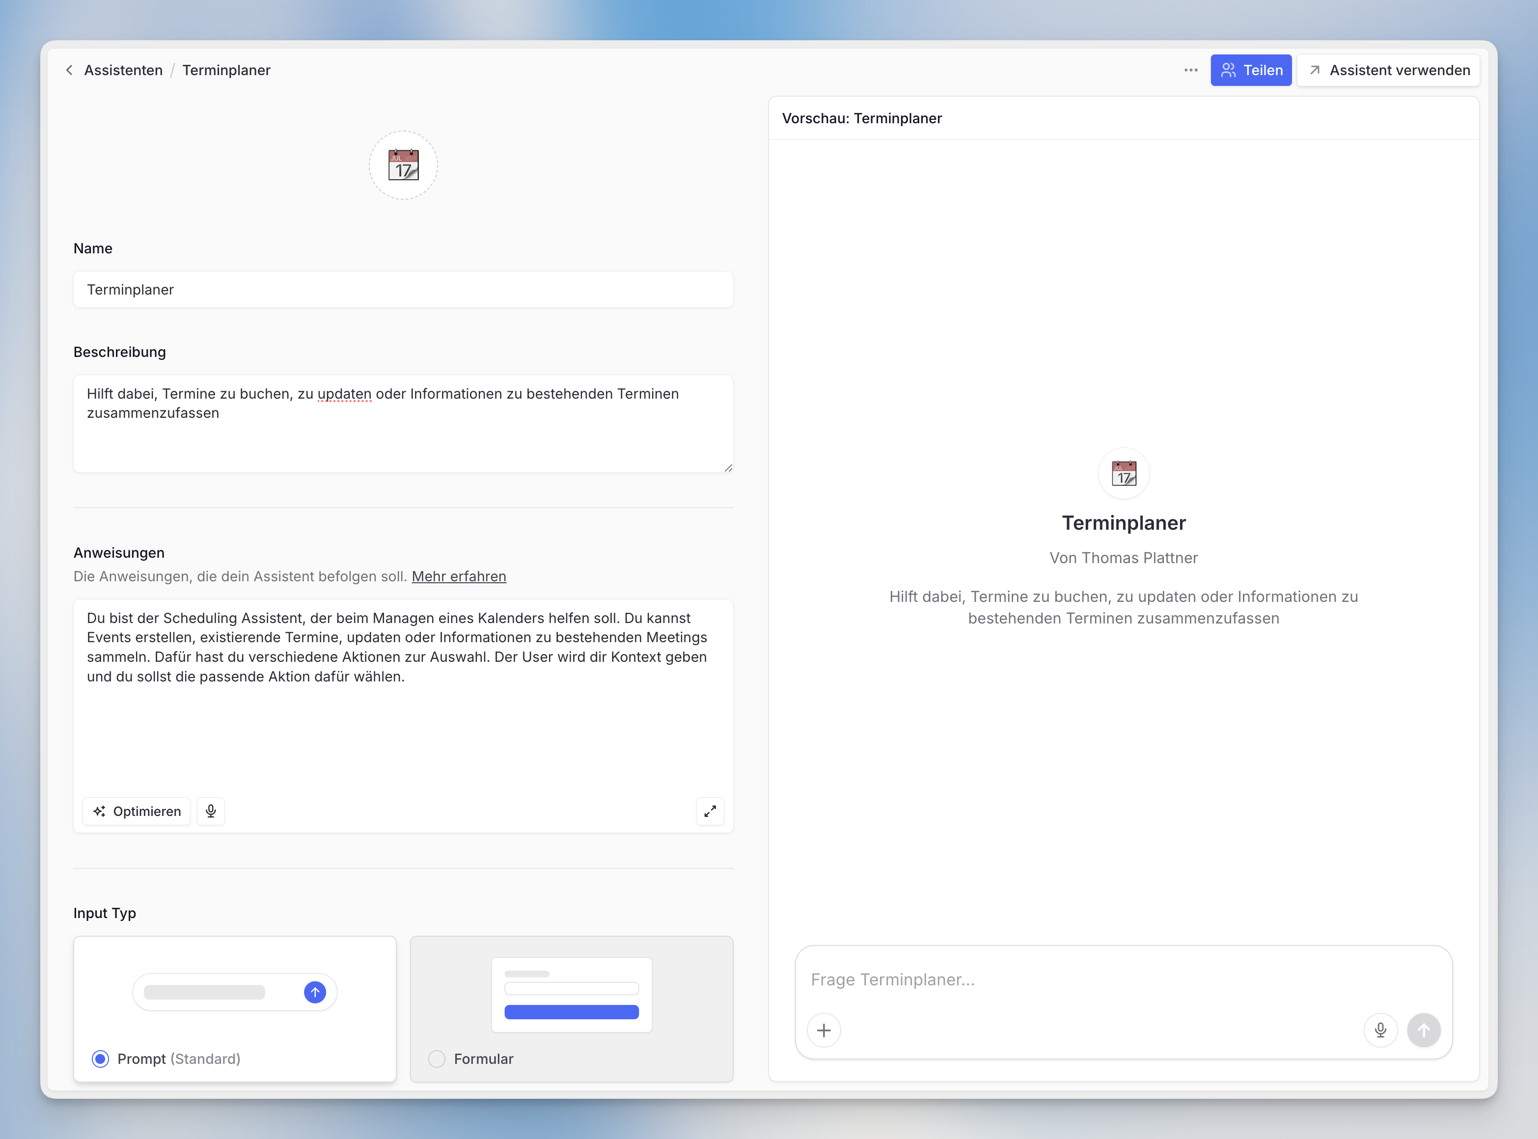
Task: Click the Terminplaner breadcrumb item
Action: [226, 70]
